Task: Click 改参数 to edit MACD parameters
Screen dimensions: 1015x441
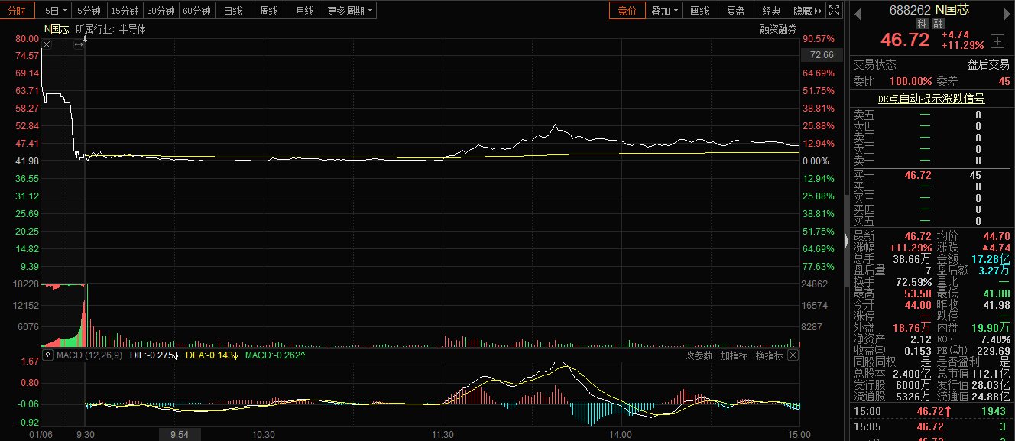Action: tap(699, 355)
